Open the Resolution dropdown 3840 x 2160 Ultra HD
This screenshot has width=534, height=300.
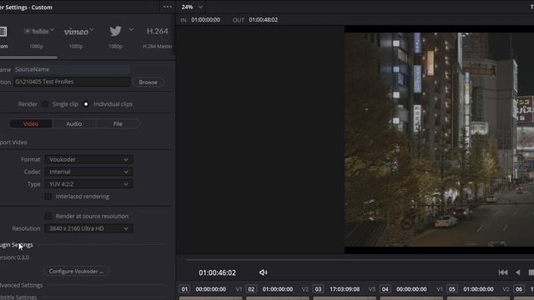[x=88, y=228]
